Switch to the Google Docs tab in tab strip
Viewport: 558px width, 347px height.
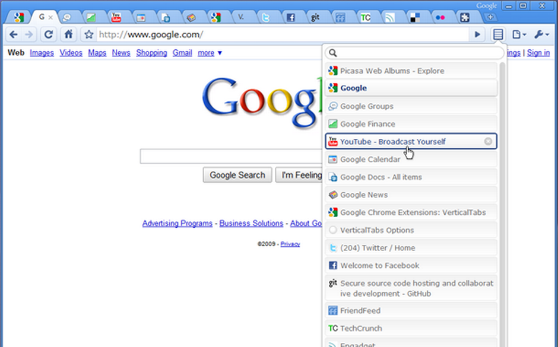(x=166, y=17)
